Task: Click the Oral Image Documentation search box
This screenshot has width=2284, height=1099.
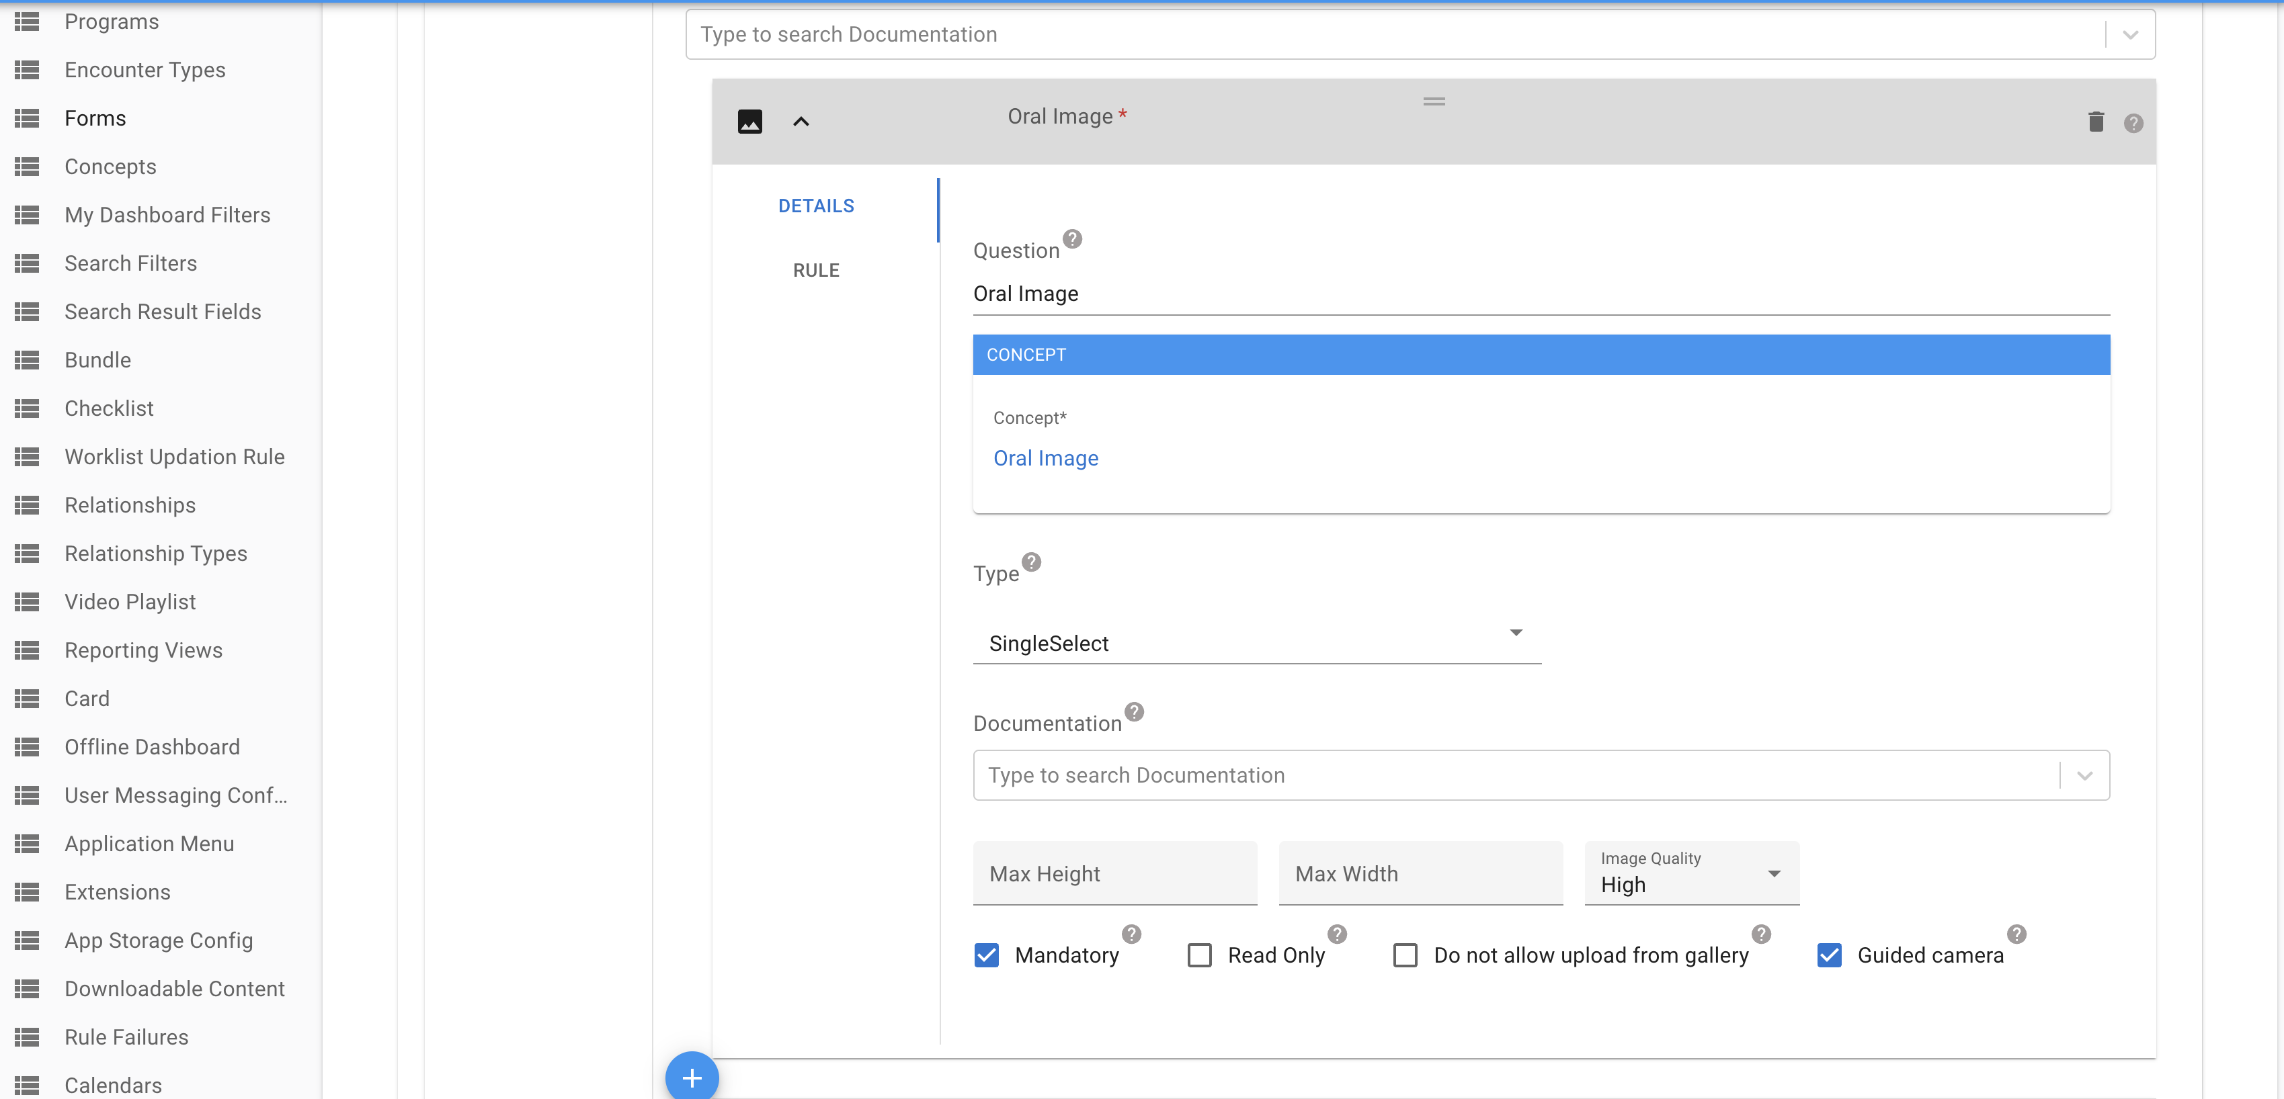Action: click(x=1542, y=775)
